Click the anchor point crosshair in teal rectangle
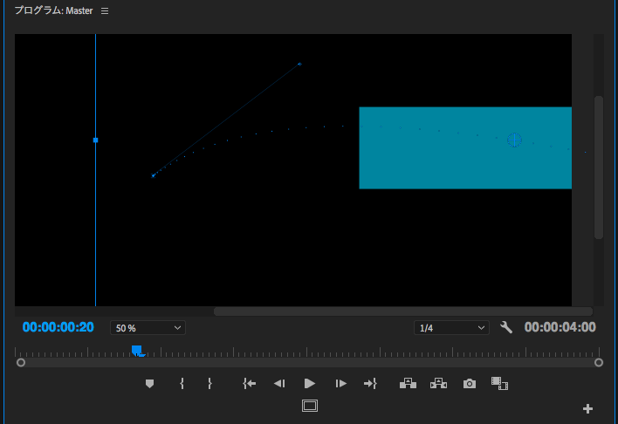The height and width of the screenshot is (424, 618). point(514,140)
